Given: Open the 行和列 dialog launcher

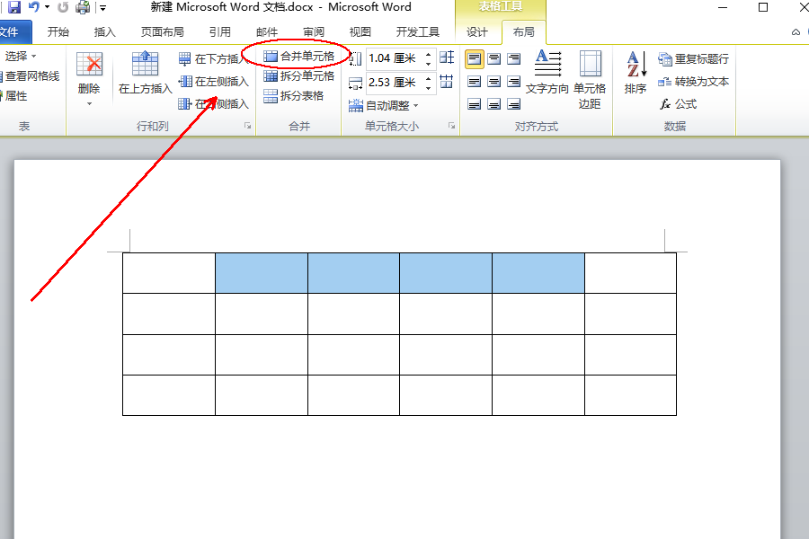Looking at the screenshot, I should (248, 126).
